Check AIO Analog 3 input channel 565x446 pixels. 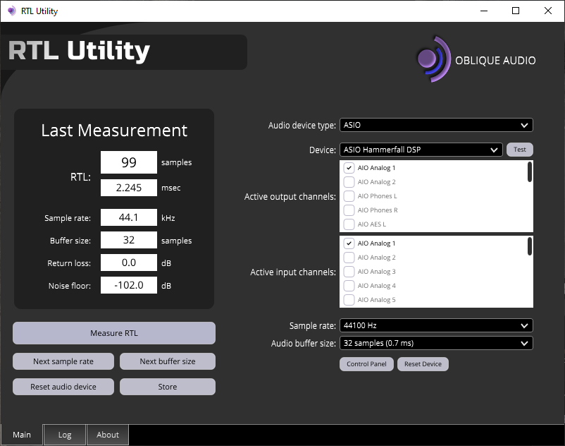(x=349, y=272)
